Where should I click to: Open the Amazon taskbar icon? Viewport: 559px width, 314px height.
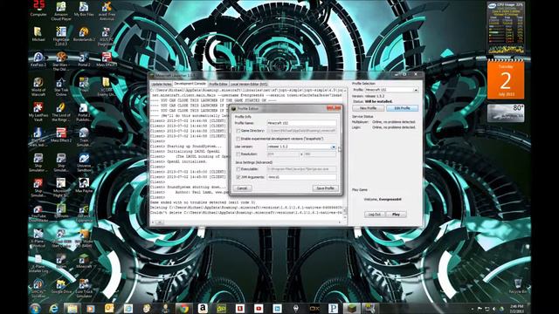[203, 308]
